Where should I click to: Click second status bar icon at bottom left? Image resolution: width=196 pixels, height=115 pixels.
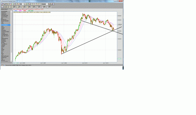(x=4, y=65)
